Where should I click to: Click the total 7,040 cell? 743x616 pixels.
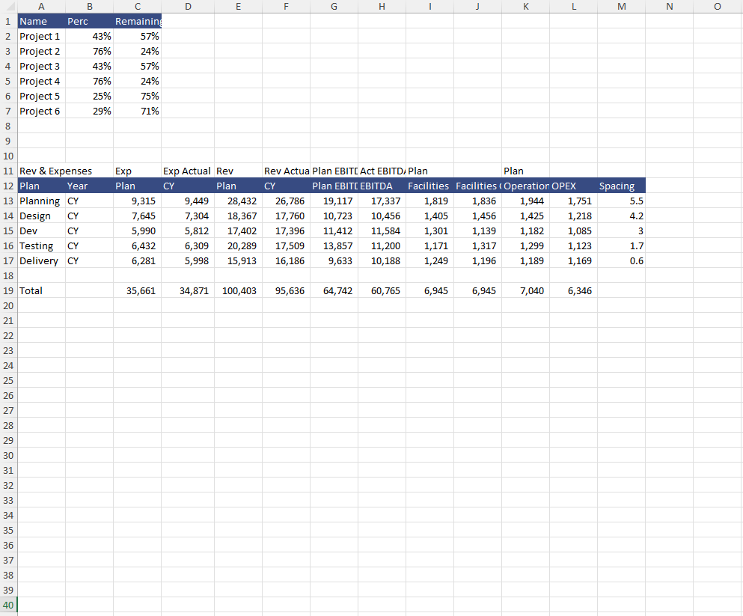[525, 290]
